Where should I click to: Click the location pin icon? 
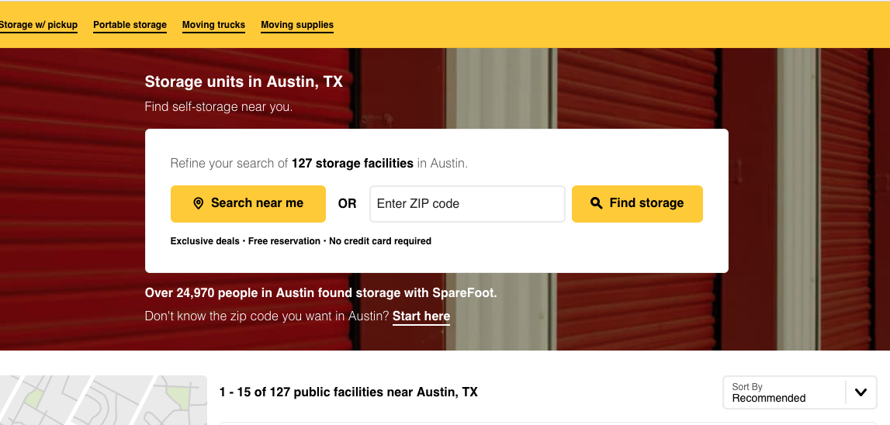point(198,203)
